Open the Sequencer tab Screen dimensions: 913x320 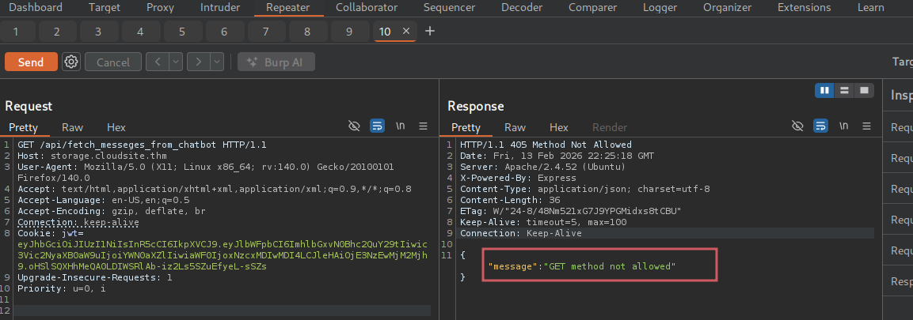[x=449, y=8]
